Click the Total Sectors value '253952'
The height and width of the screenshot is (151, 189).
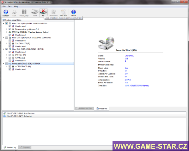(128, 80)
